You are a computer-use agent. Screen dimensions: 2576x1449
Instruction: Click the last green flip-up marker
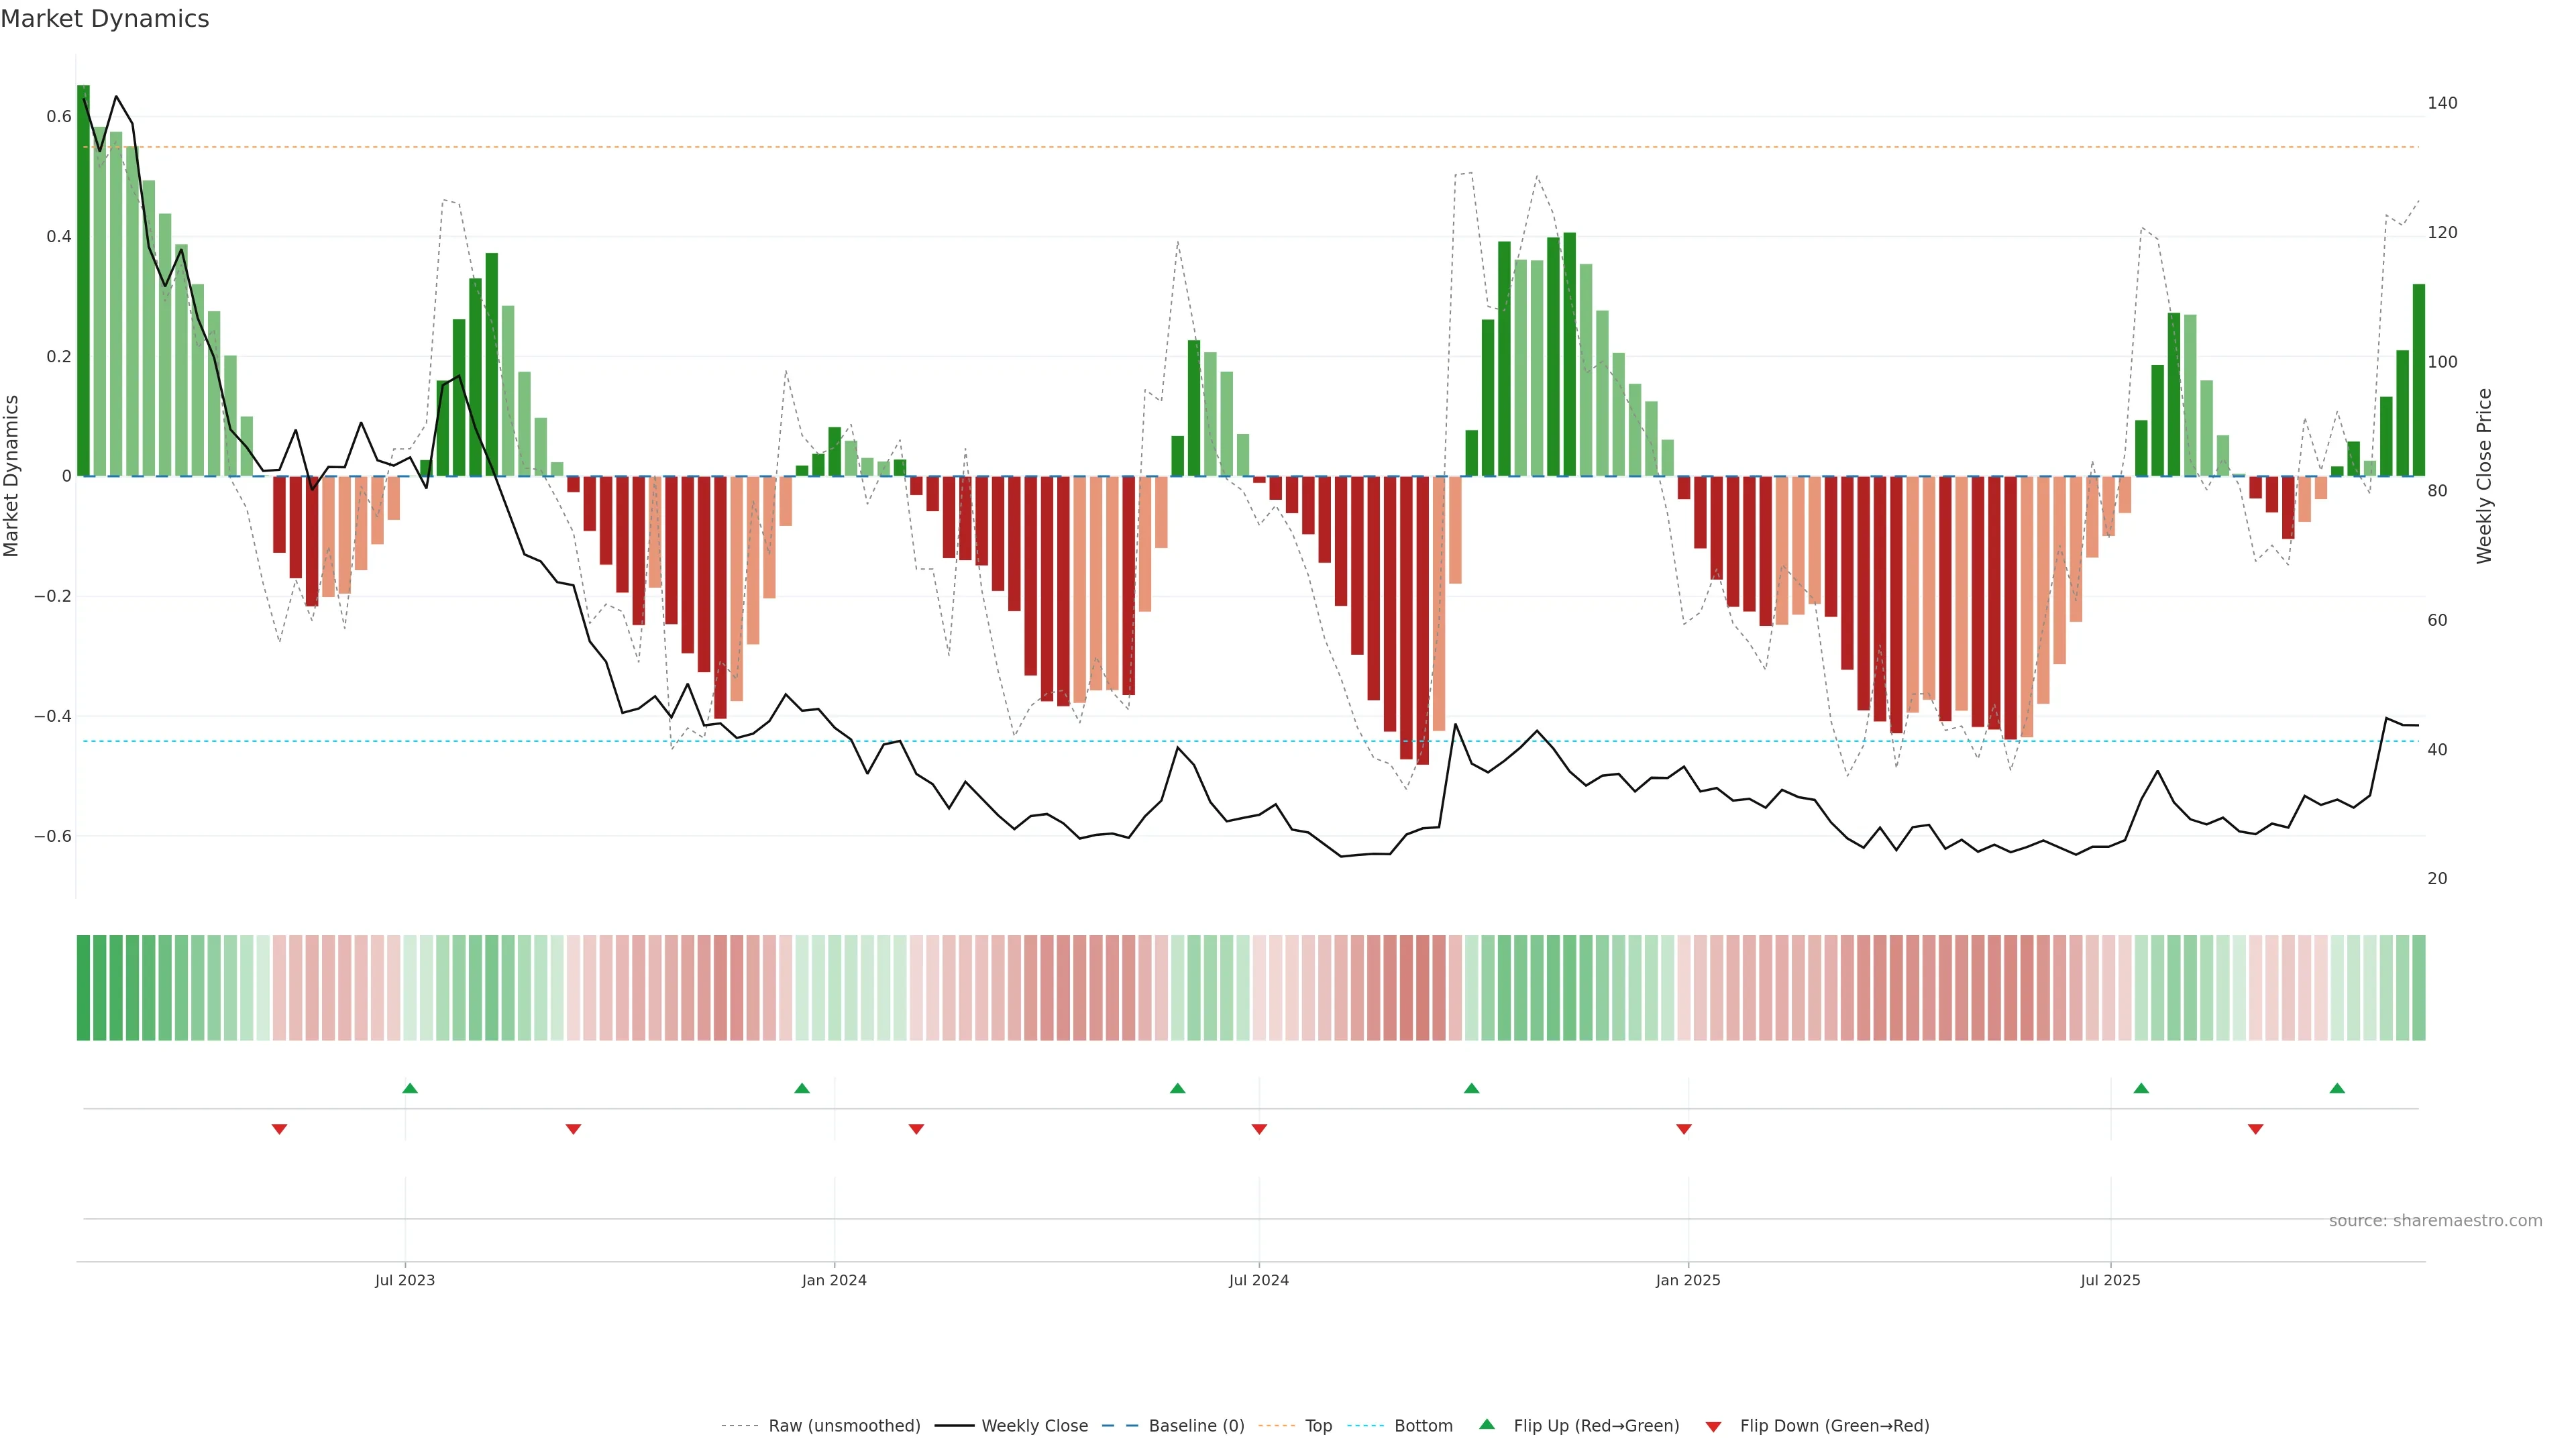(x=2337, y=1088)
